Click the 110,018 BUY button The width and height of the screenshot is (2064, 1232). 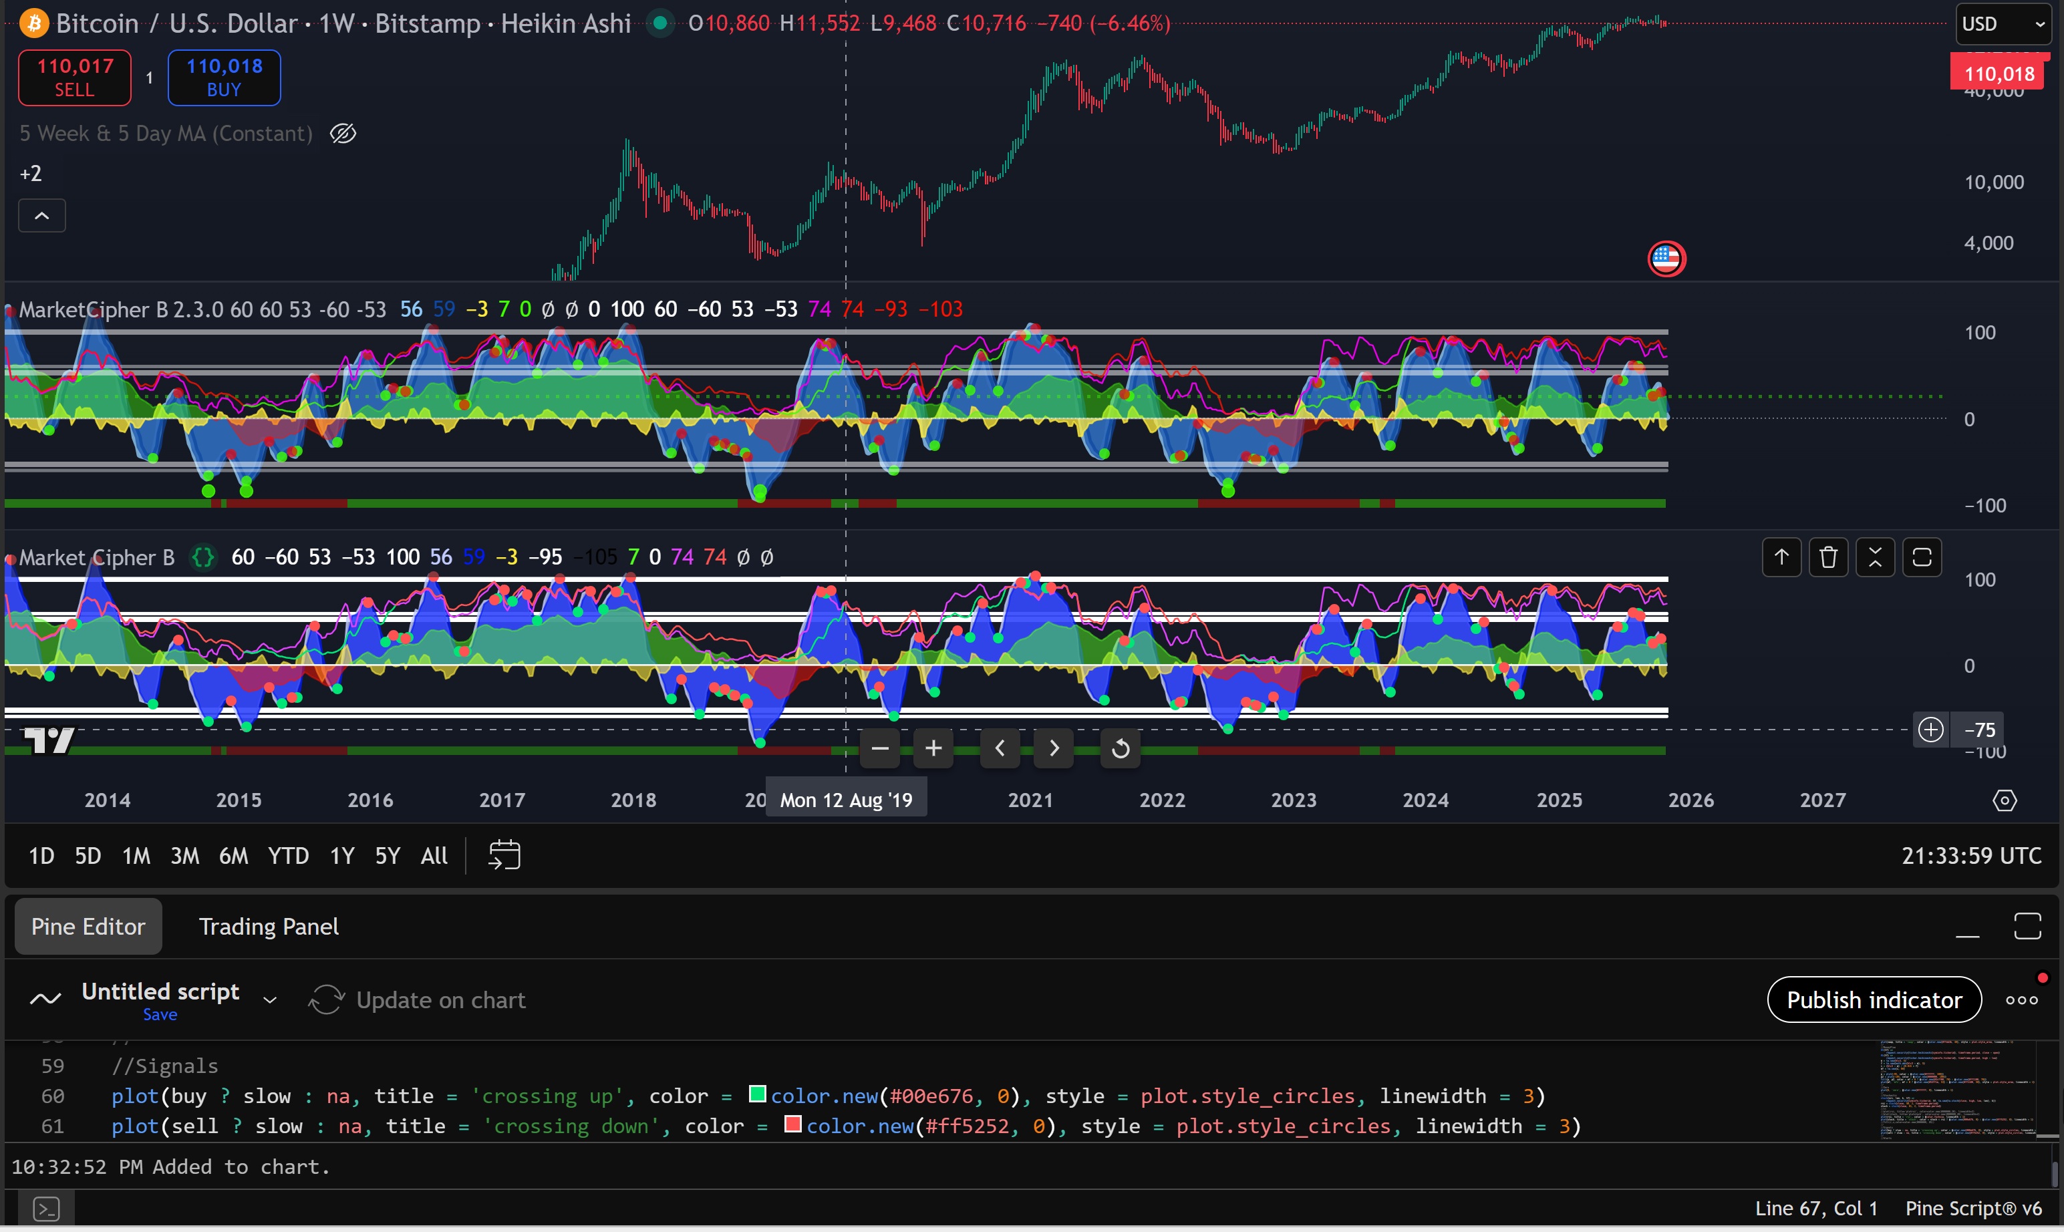click(224, 78)
